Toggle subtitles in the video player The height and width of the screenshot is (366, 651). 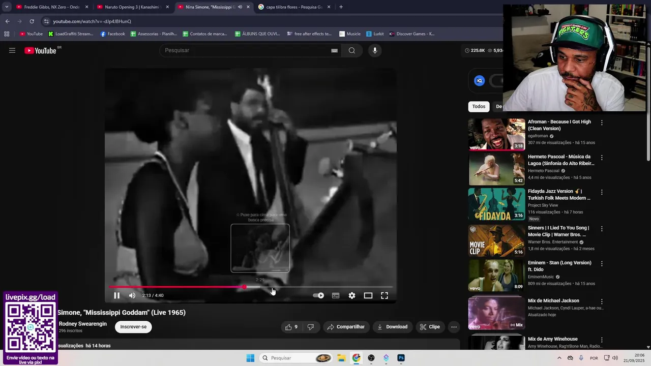[x=336, y=295]
